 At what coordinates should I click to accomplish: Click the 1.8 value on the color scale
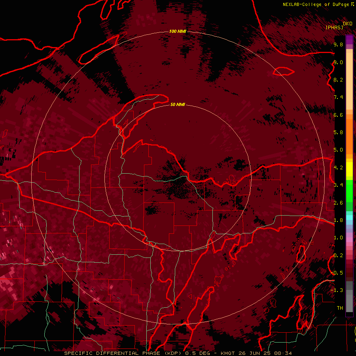point(338,220)
